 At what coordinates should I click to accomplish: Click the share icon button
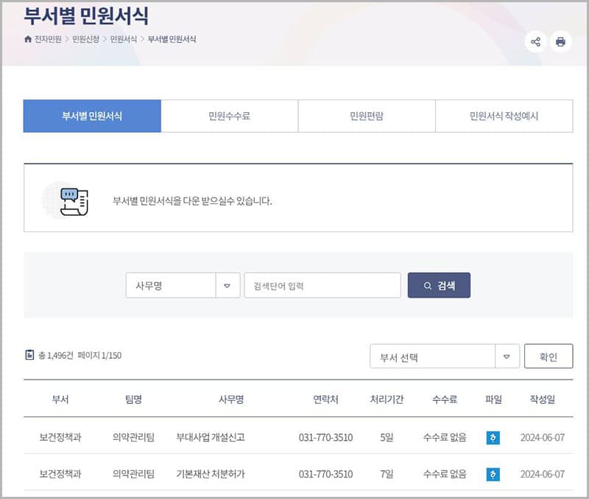[535, 42]
